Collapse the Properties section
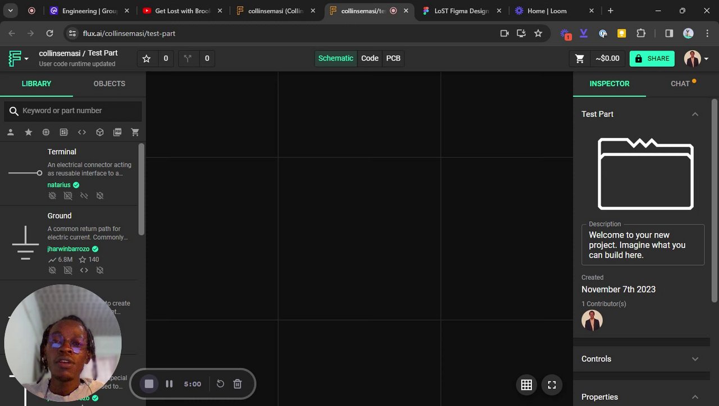 (x=695, y=397)
